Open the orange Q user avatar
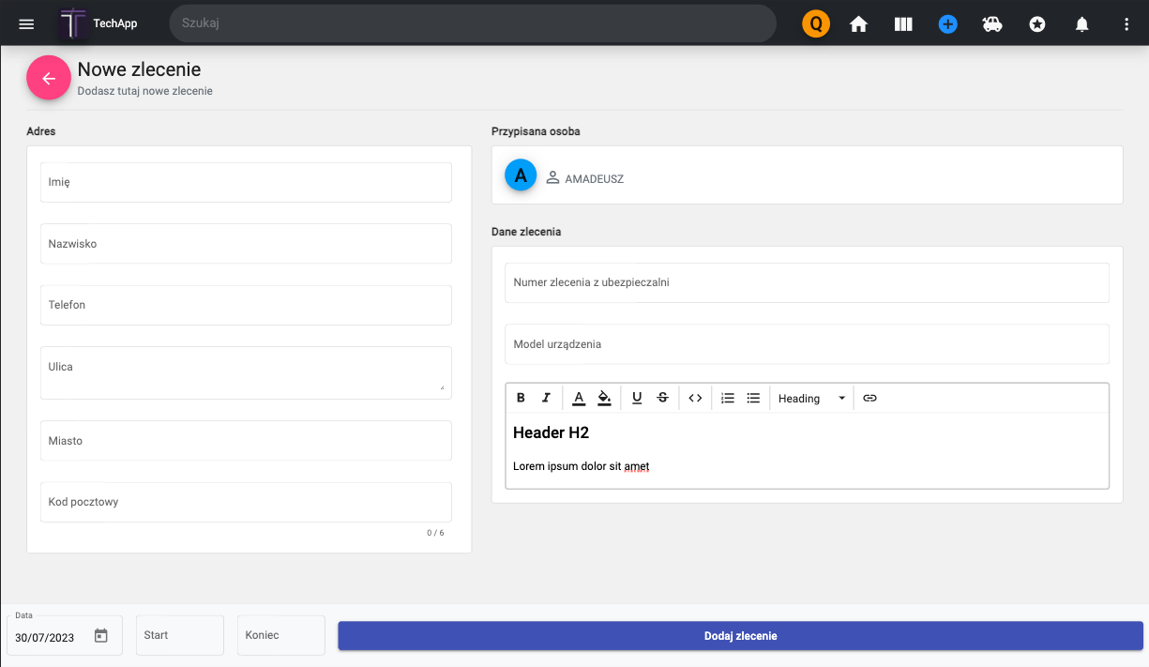The image size is (1149, 667). [x=816, y=24]
